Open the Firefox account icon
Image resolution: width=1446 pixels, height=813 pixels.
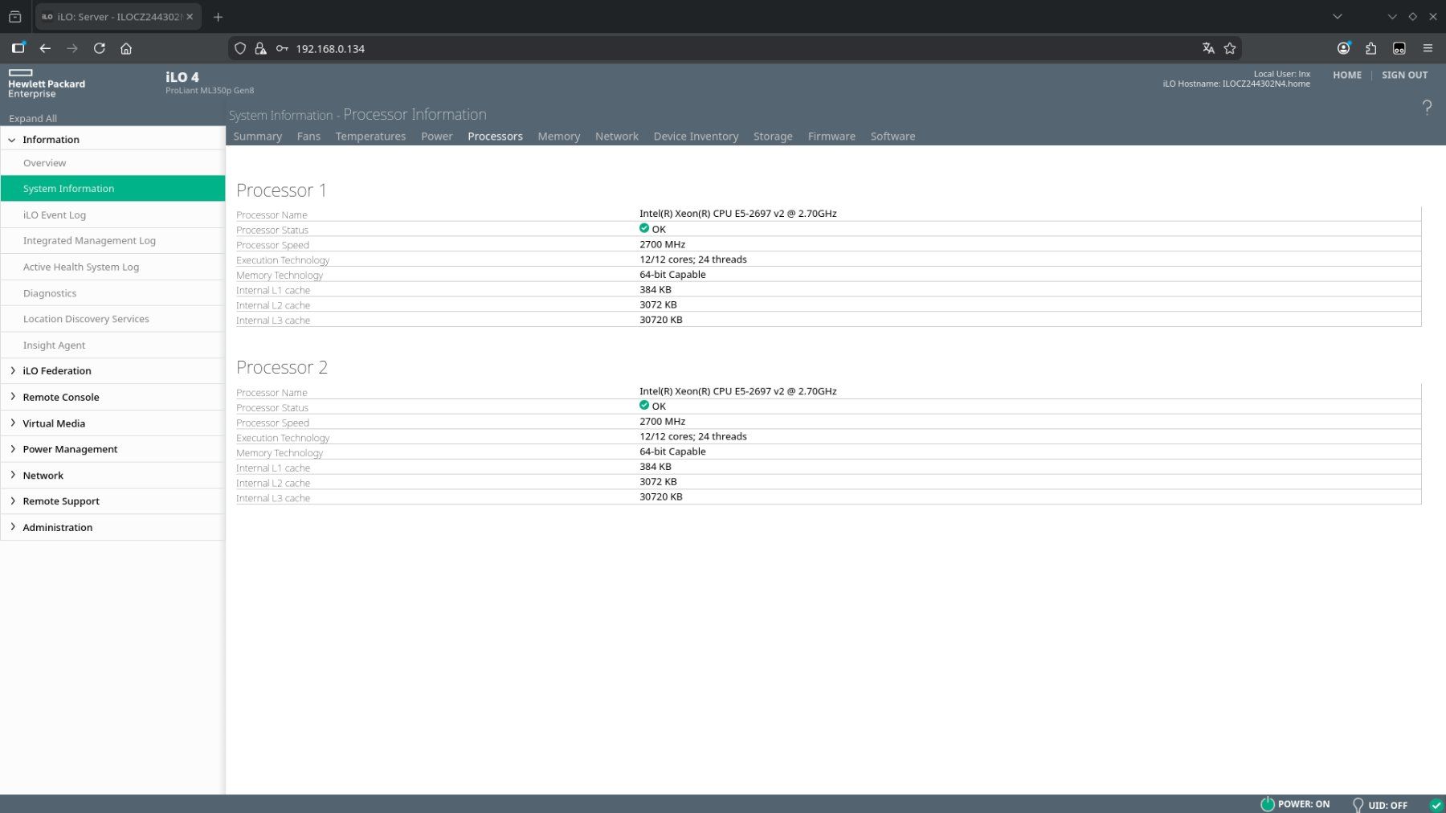click(1343, 48)
